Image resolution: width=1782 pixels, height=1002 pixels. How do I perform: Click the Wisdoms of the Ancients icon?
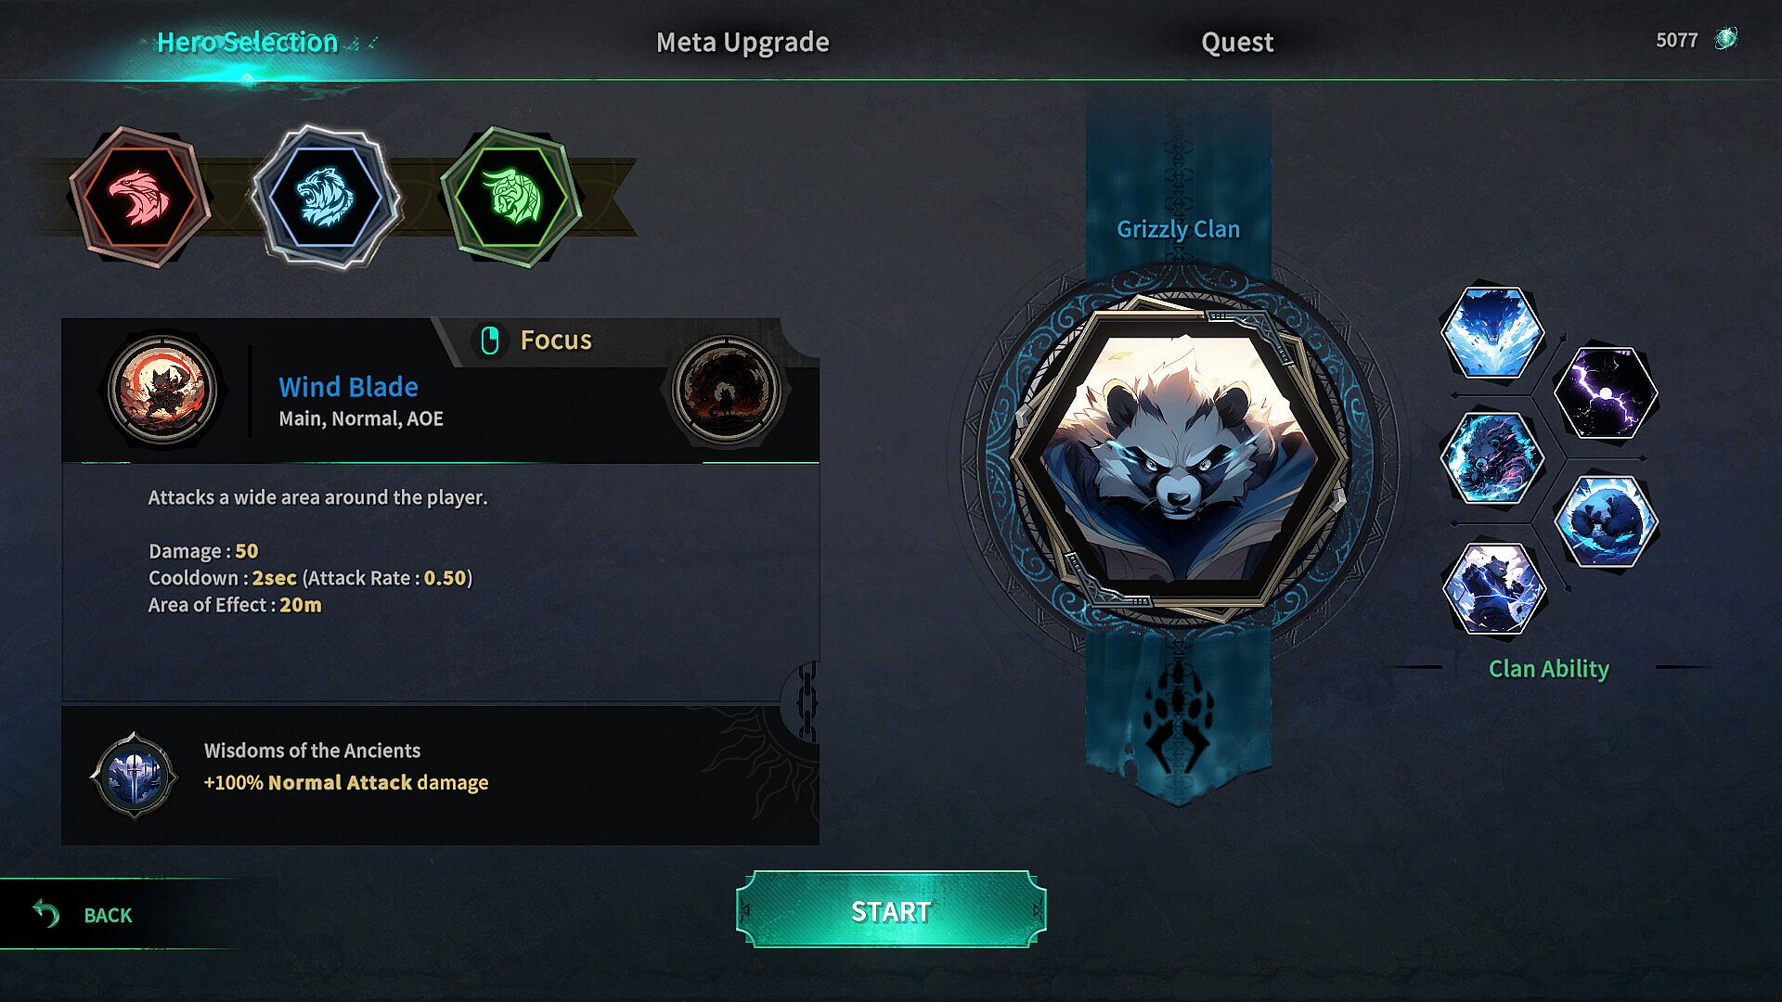[x=135, y=776]
